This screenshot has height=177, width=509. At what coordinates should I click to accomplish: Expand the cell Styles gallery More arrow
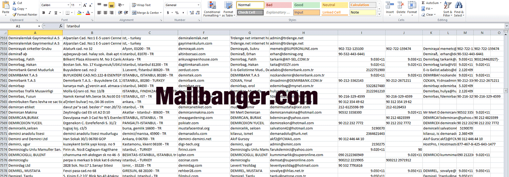(x=379, y=15)
